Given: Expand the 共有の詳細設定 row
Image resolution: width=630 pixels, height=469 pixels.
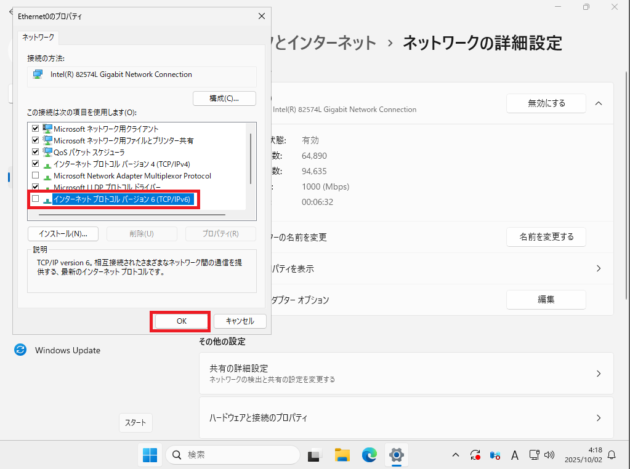Looking at the screenshot, I should click(598, 374).
